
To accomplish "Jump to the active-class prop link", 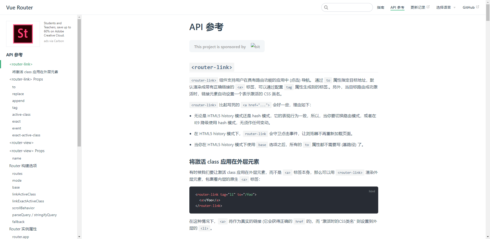I will pyautogui.click(x=21, y=114).
